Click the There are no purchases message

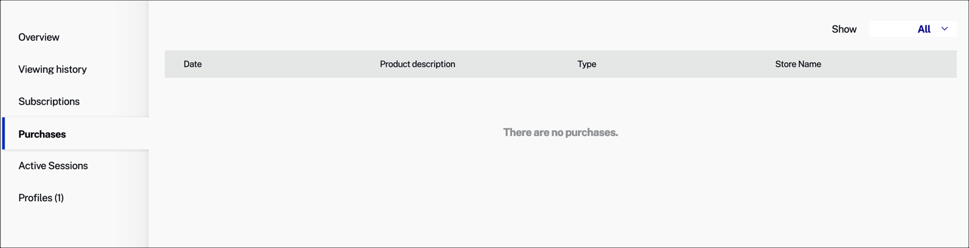pyautogui.click(x=560, y=132)
